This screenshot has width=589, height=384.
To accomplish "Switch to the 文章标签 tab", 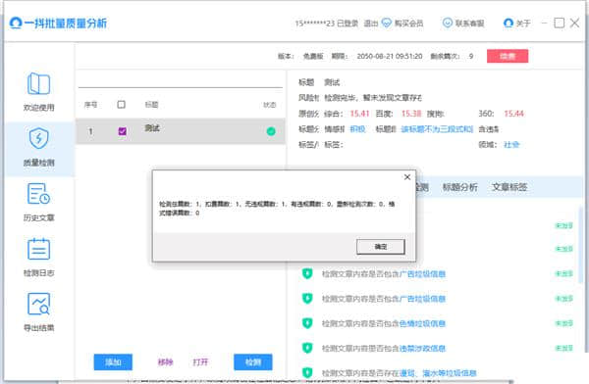I will click(509, 187).
